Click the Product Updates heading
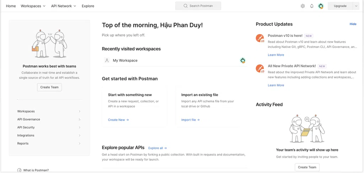The height and width of the screenshot is (173, 364). [x=274, y=24]
